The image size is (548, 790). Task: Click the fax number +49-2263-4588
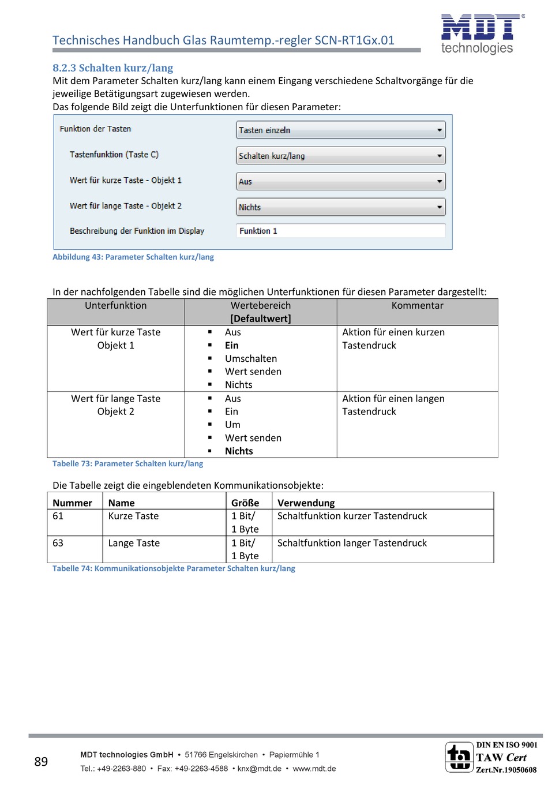click(x=201, y=769)
